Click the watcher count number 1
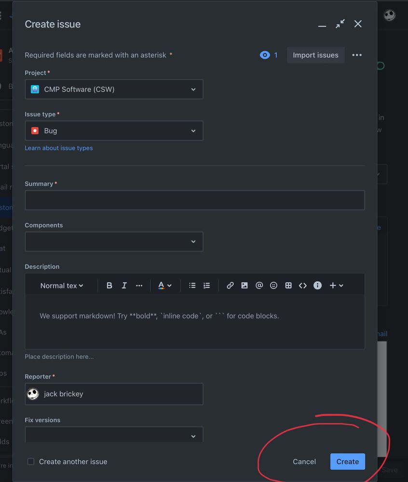Viewport: 408px width, 482px height. coord(276,55)
